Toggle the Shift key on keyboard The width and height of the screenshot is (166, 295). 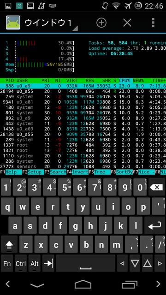click(x=9, y=244)
